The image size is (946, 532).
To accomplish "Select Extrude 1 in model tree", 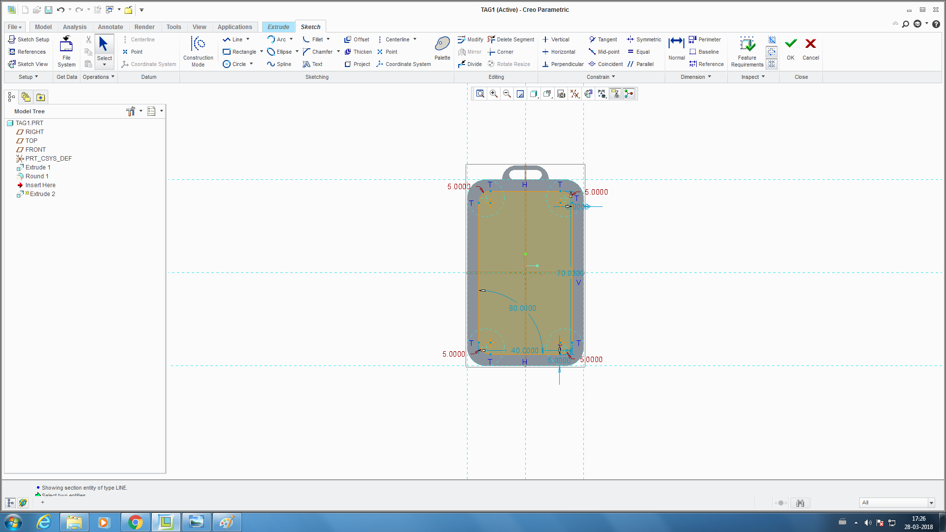I will [x=38, y=167].
